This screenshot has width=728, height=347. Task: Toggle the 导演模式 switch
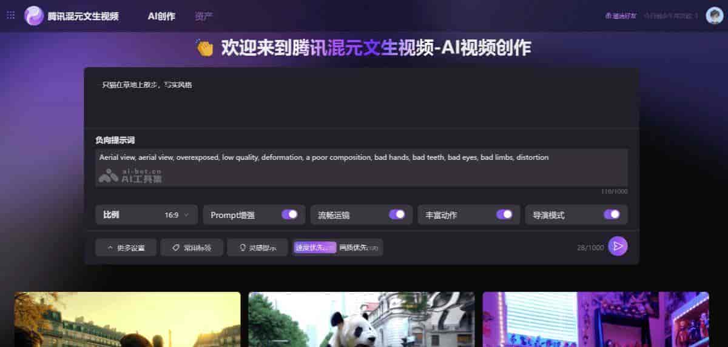[x=612, y=214]
